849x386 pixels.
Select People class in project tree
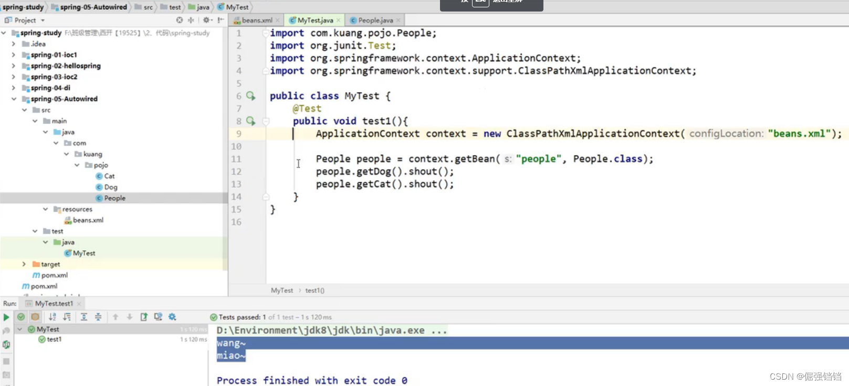coord(110,198)
